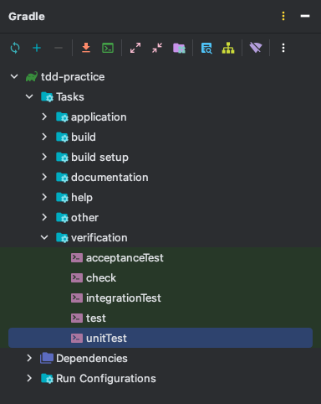321x404 pixels.
Task: Expand the help task group
Action: click(x=44, y=197)
